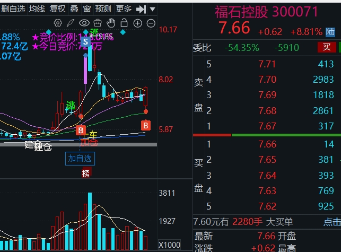Viewport: 341px width, 252px height.
Task: Click the 榜 marker below chart
Action: point(86,173)
